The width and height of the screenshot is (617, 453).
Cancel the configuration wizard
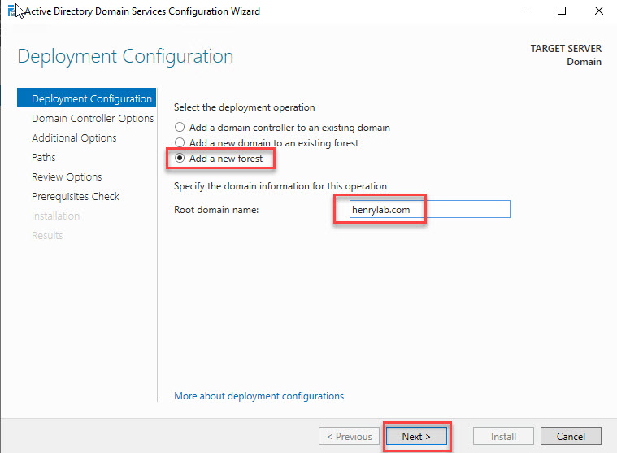coord(570,437)
